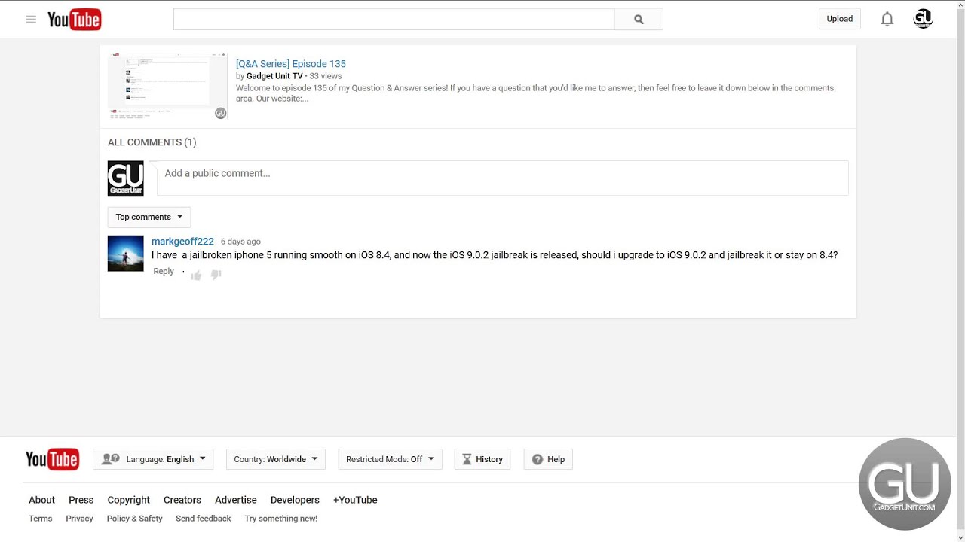This screenshot has width=965, height=542.
Task: Click the search magnifier button
Action: tap(639, 20)
